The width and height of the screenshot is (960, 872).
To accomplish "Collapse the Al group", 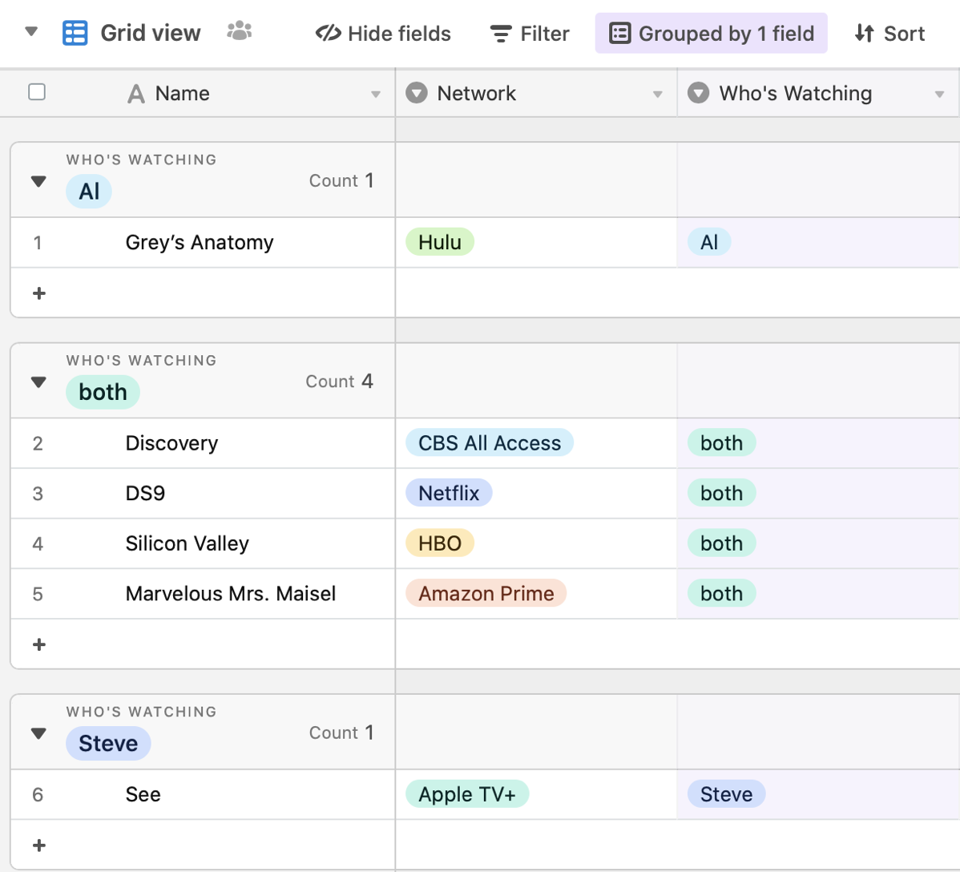I will [38, 181].
